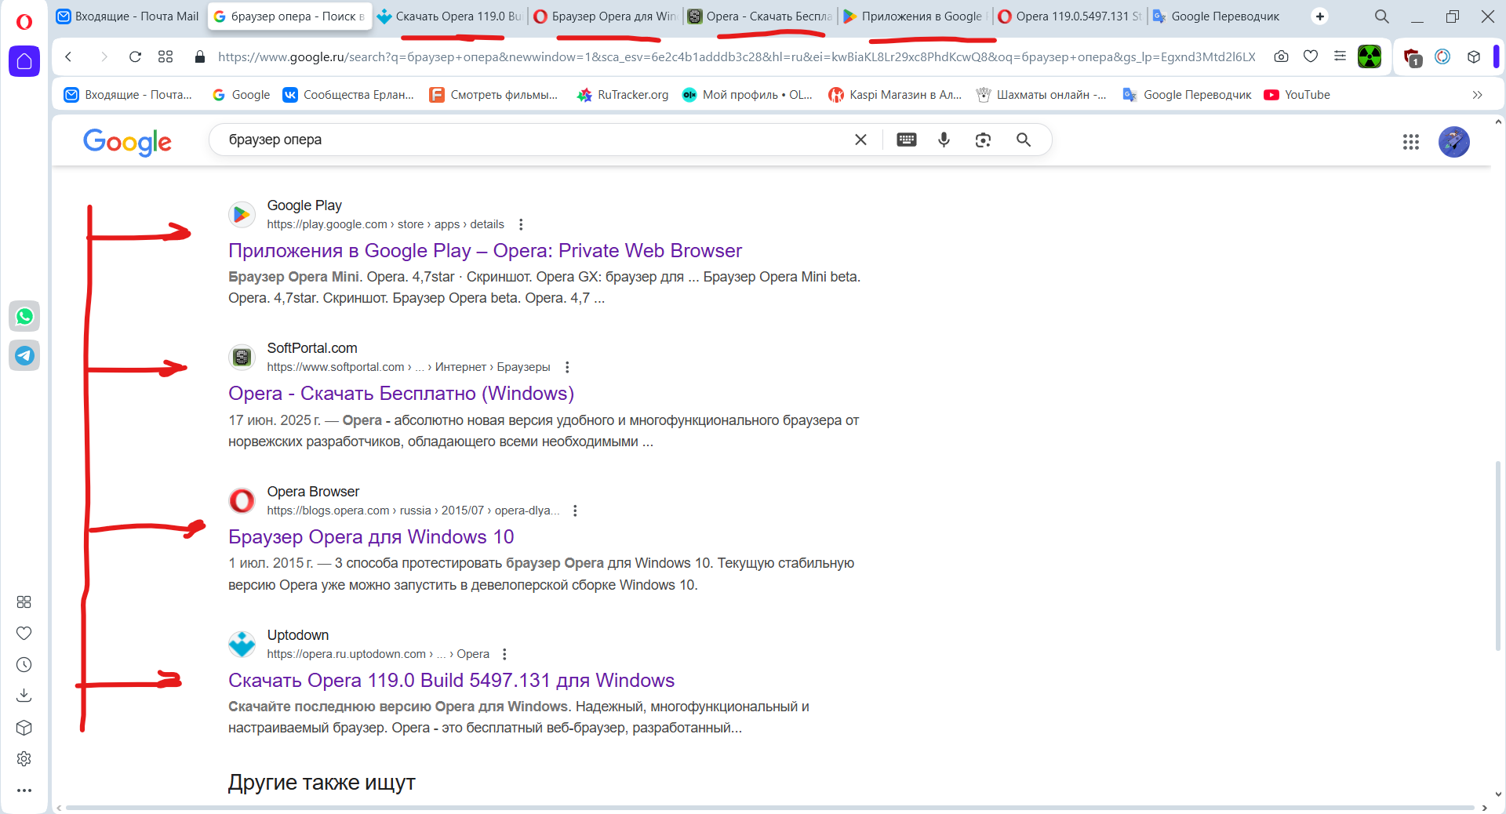Launch Telegram from the Opera sidebar

point(24,355)
